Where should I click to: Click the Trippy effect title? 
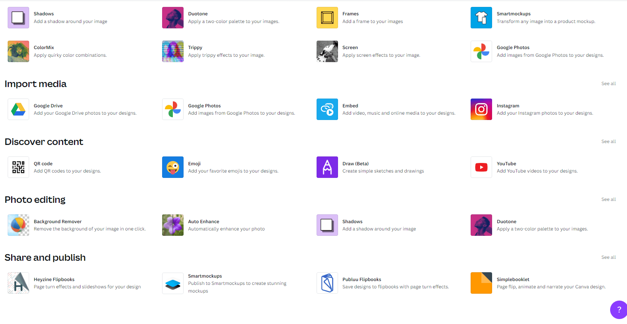[x=195, y=48]
